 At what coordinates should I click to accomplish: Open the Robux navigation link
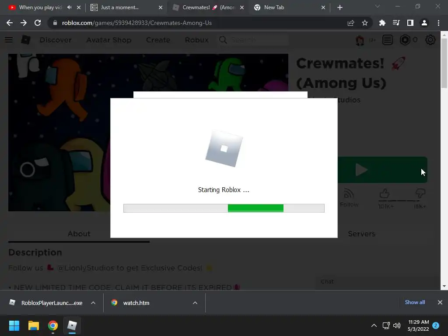[x=196, y=40]
